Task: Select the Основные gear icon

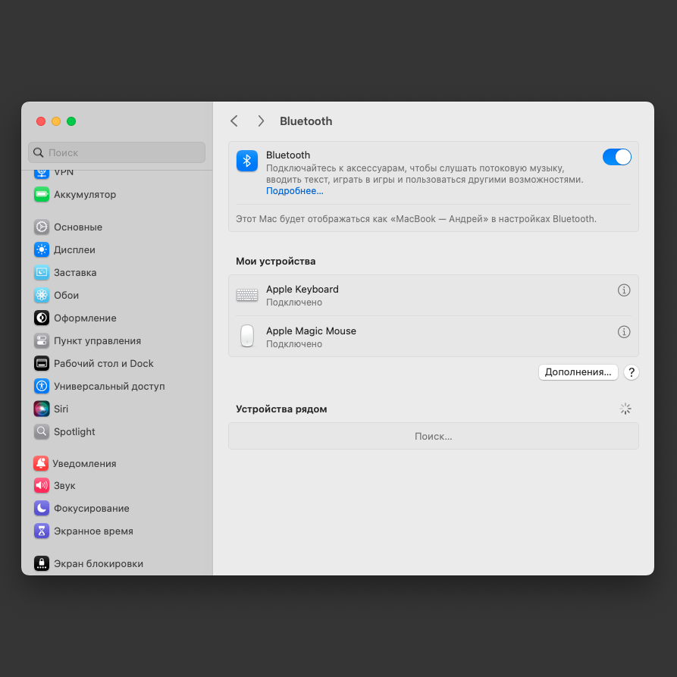Action: coord(42,227)
